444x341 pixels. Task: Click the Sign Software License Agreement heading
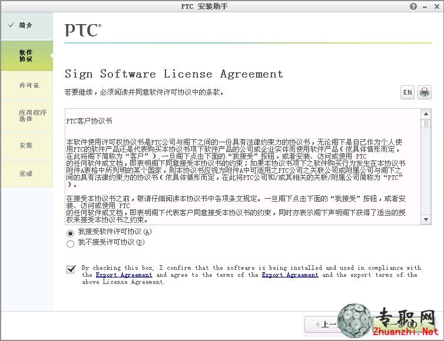(x=174, y=74)
